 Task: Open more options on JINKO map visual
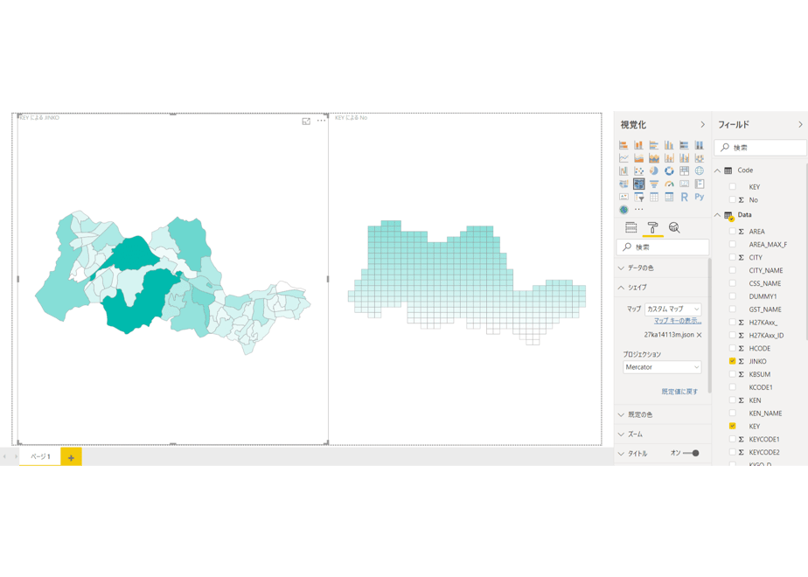tap(321, 121)
